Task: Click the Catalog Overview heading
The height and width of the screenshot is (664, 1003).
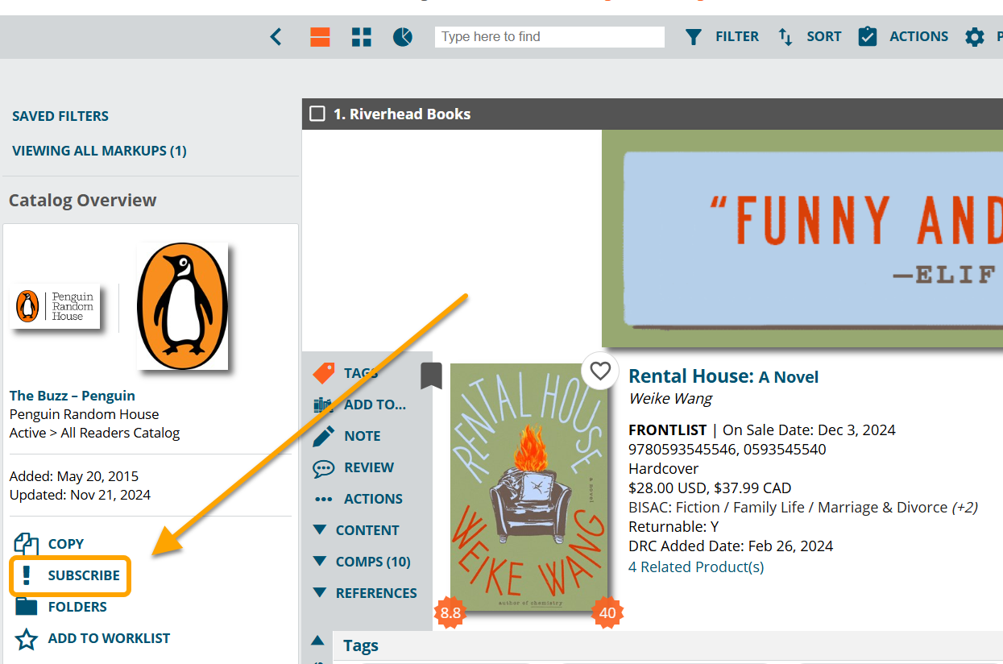Action: click(83, 201)
